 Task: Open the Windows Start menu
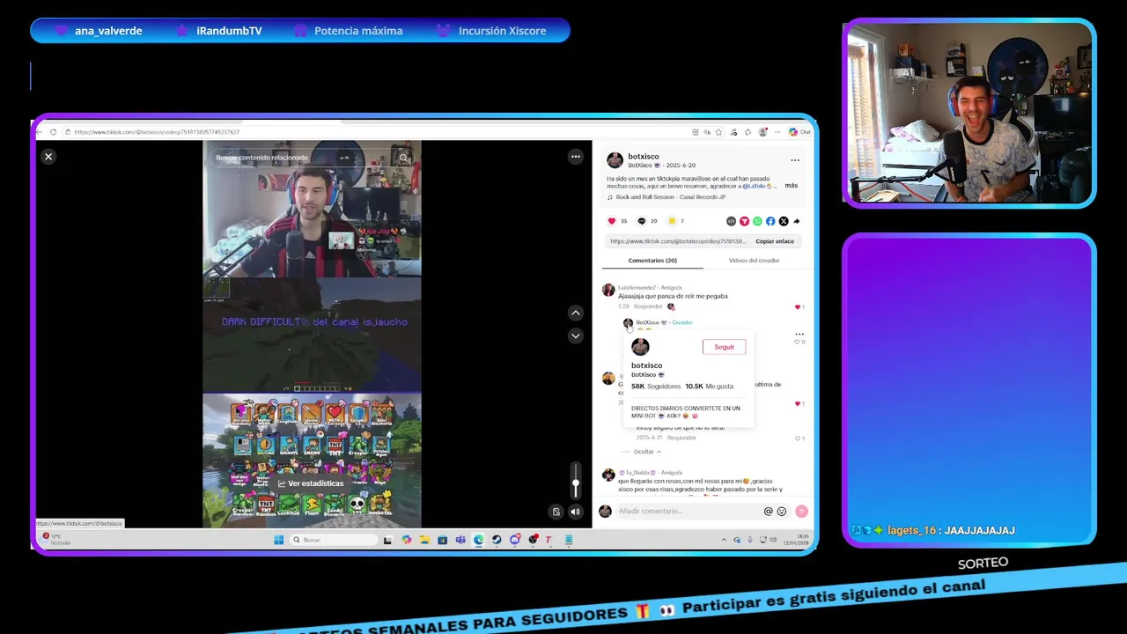tap(278, 540)
